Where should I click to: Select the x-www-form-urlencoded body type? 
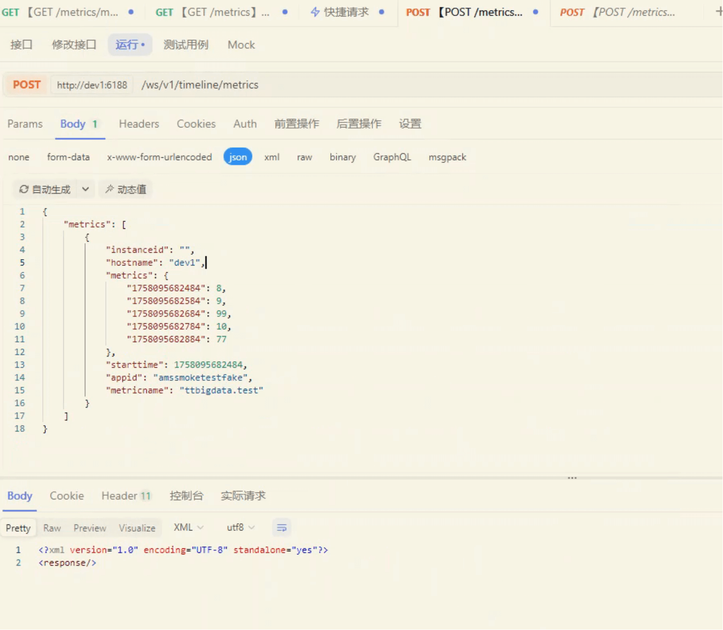(x=159, y=157)
